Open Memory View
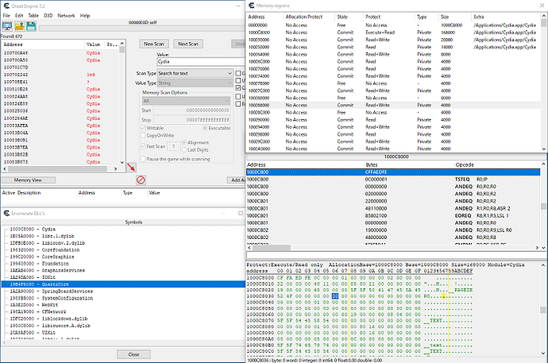The height and width of the screenshot is (363, 548). pyautogui.click(x=28, y=180)
